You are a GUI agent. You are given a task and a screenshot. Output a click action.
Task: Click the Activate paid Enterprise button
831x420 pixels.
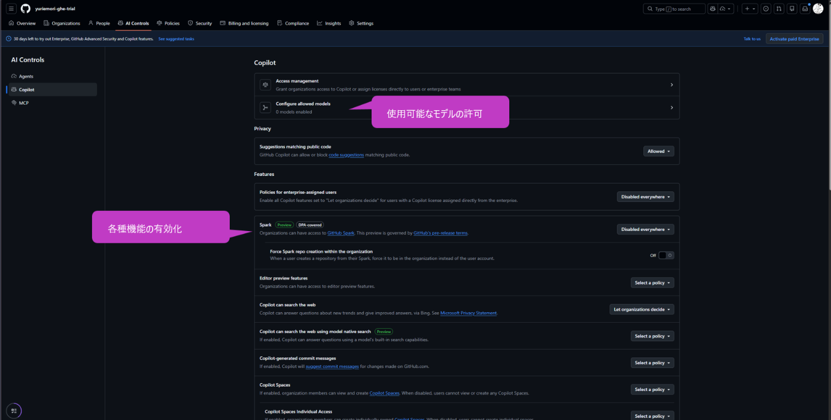pos(794,39)
